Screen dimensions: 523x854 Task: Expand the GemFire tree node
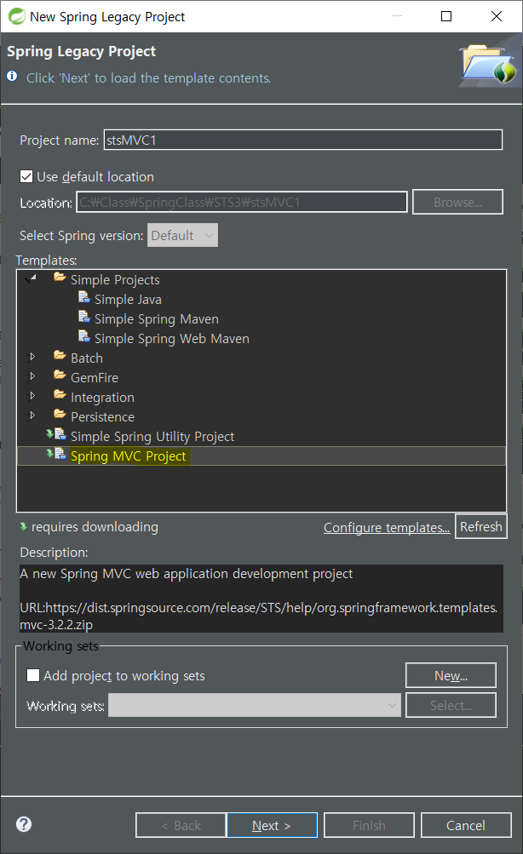32,376
